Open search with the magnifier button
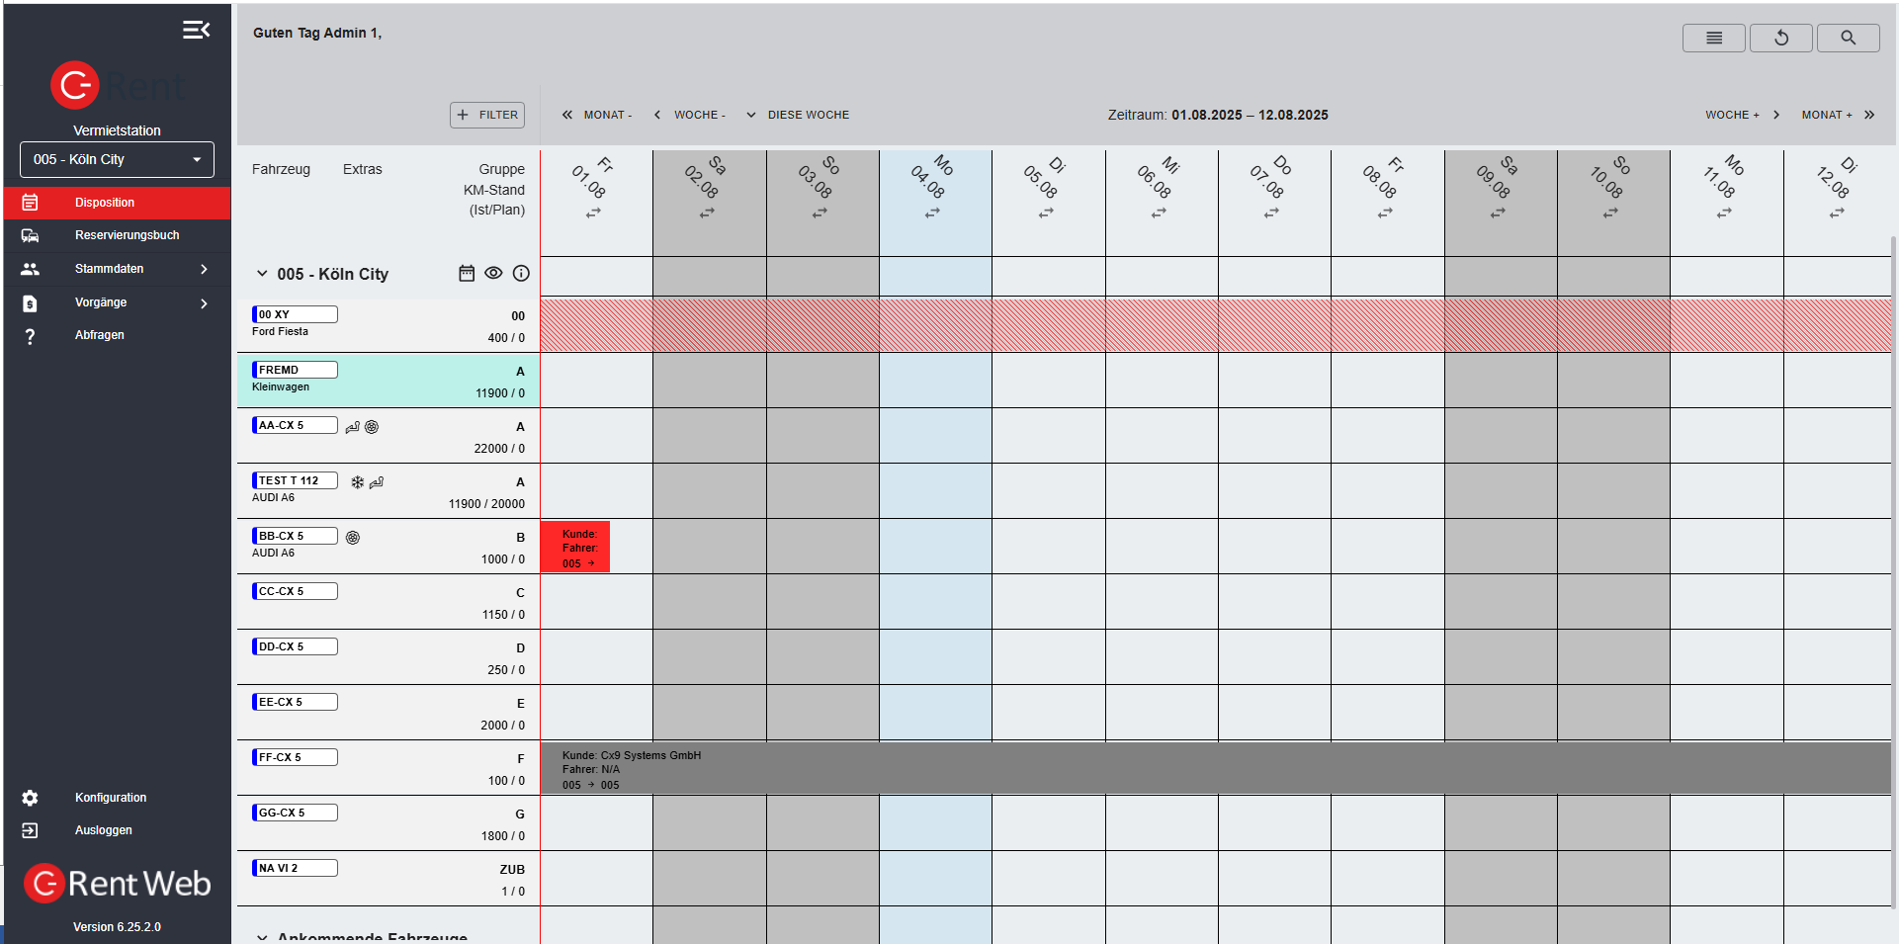This screenshot has width=1899, height=944. coord(1848,38)
